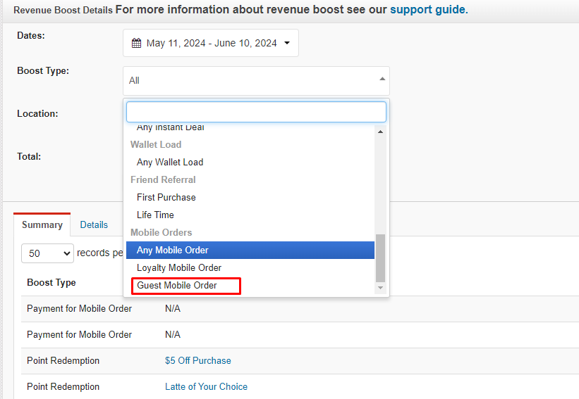Screen dimensions: 579x399
Task: Switch to the Summary tab
Action: 42,224
